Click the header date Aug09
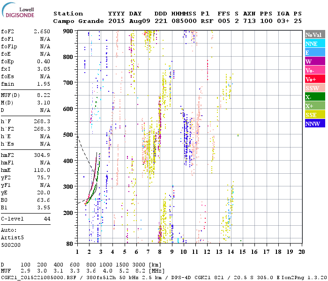Image resolution: width=328 pixels, height=281 pixels. tap(140, 21)
